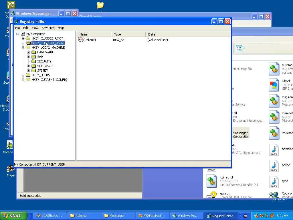Screen dimensions: 293x220
Task: Click the HKEY_CLASSES_ROOT folder icon
Action: pyautogui.click(x=28, y=38)
